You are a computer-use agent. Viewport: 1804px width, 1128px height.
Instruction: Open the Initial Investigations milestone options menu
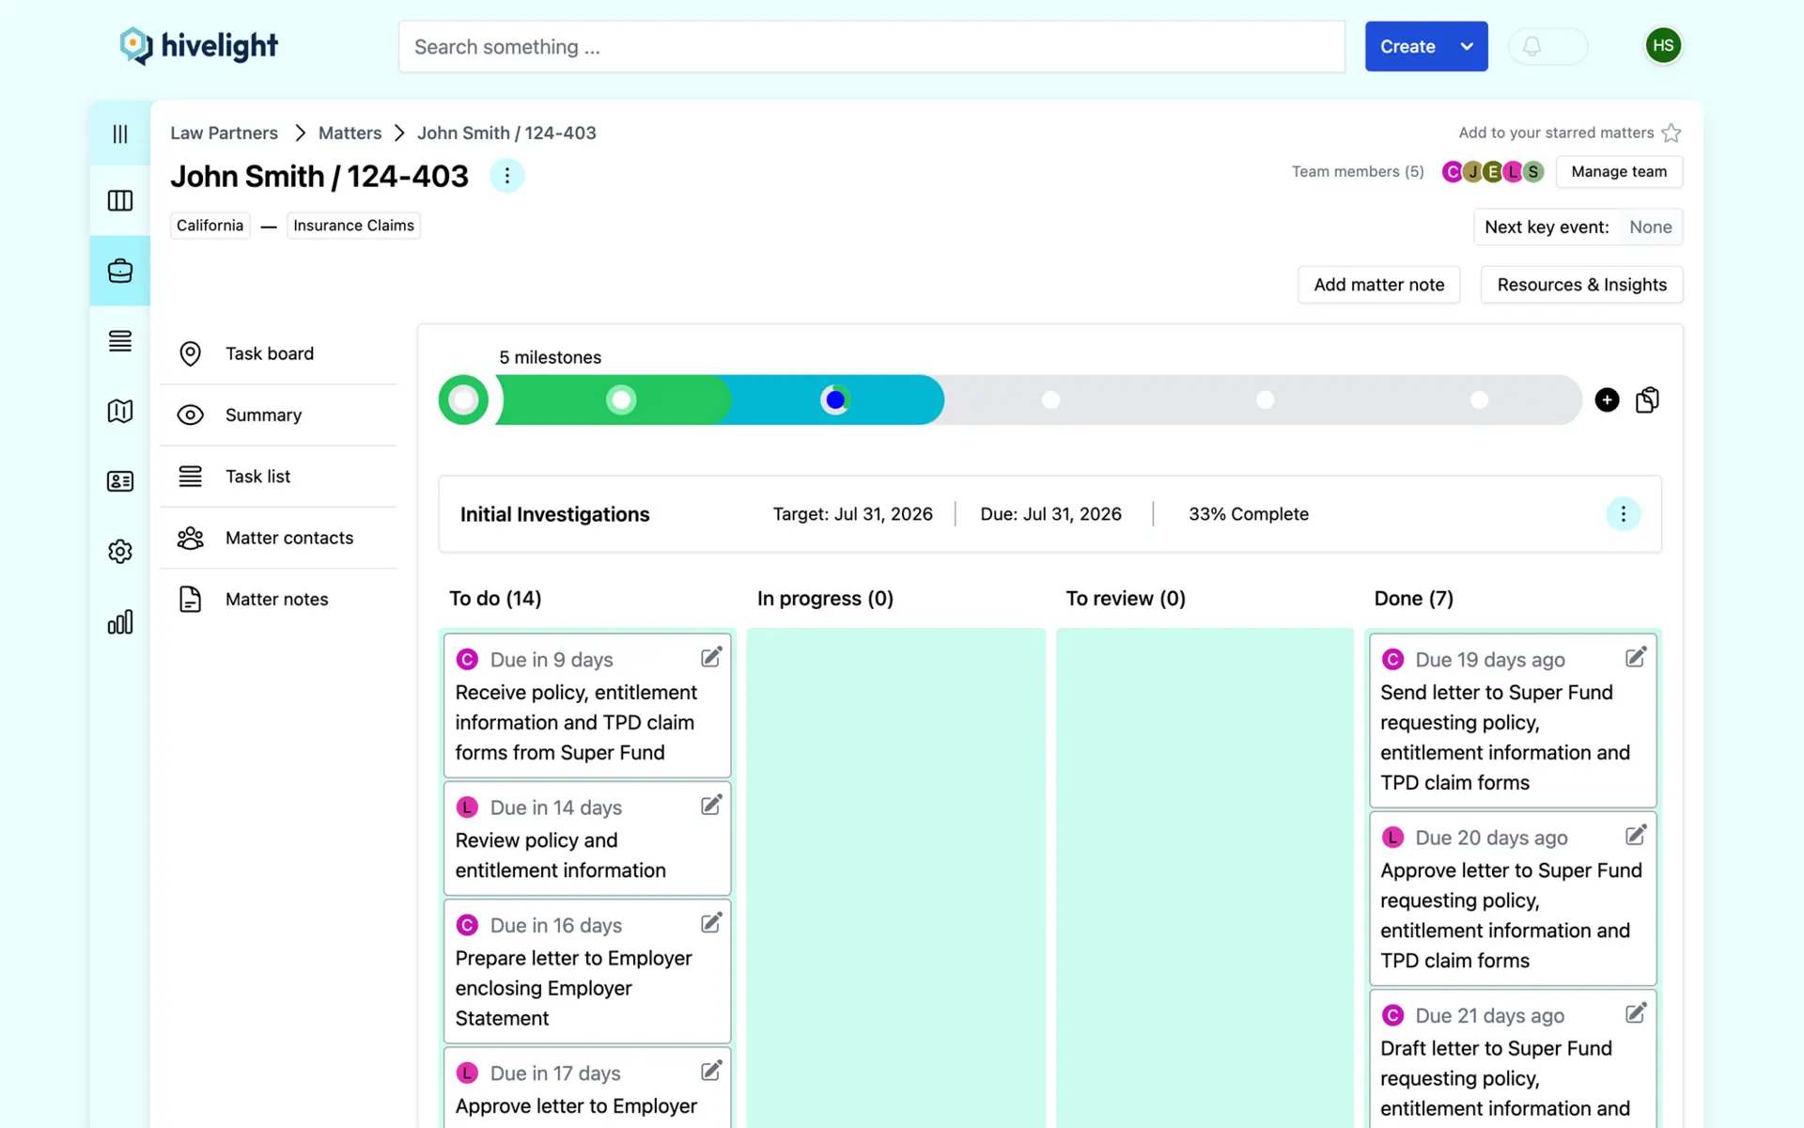1623,514
